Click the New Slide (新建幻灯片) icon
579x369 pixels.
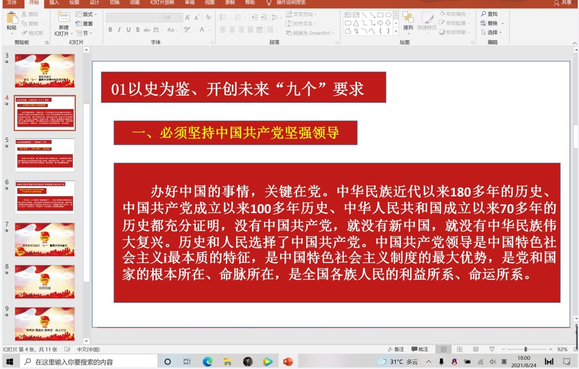tap(64, 18)
